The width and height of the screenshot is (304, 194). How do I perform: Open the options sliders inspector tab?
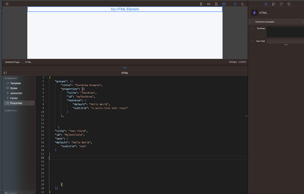tap(266, 4)
